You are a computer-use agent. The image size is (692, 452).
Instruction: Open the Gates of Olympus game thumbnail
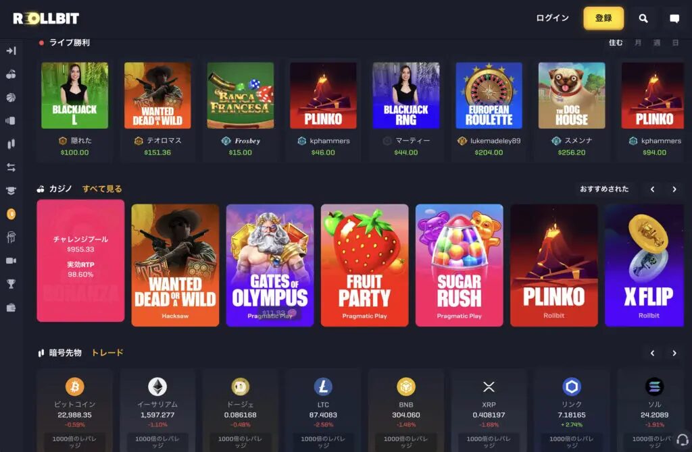tap(270, 264)
